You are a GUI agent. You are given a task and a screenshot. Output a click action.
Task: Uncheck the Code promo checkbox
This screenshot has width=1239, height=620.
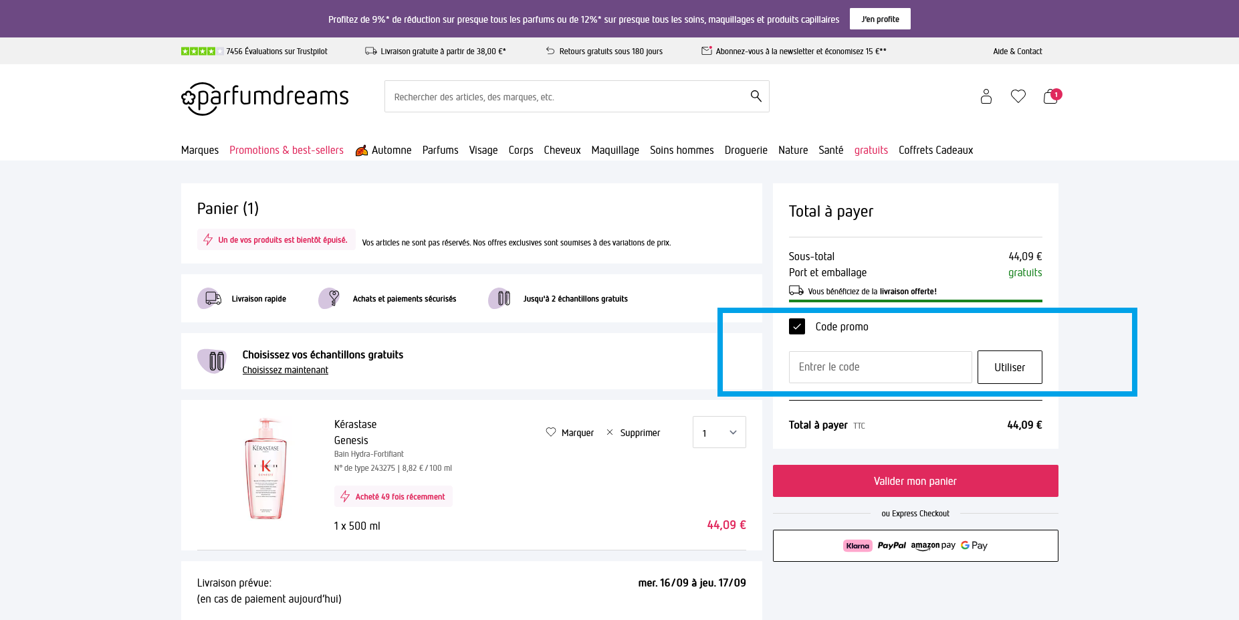point(797,326)
